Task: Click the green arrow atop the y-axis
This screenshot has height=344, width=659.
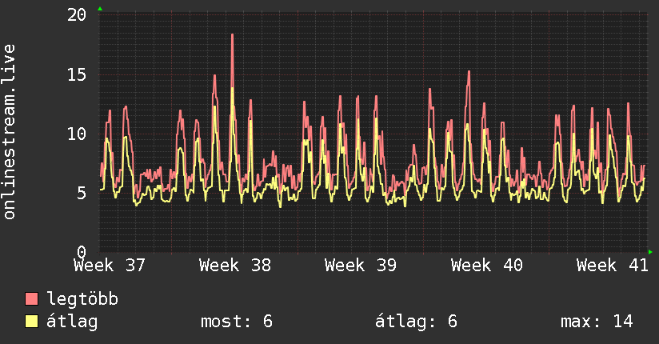Action: pos(100,9)
